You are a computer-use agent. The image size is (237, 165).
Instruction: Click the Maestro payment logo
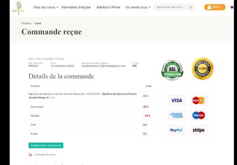coord(198,115)
